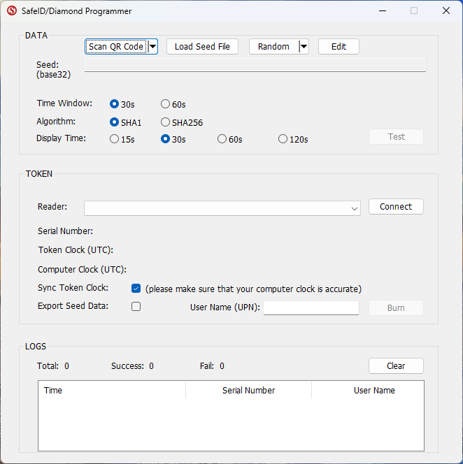
Task: Click the Serial Number column header
Action: 248,391
